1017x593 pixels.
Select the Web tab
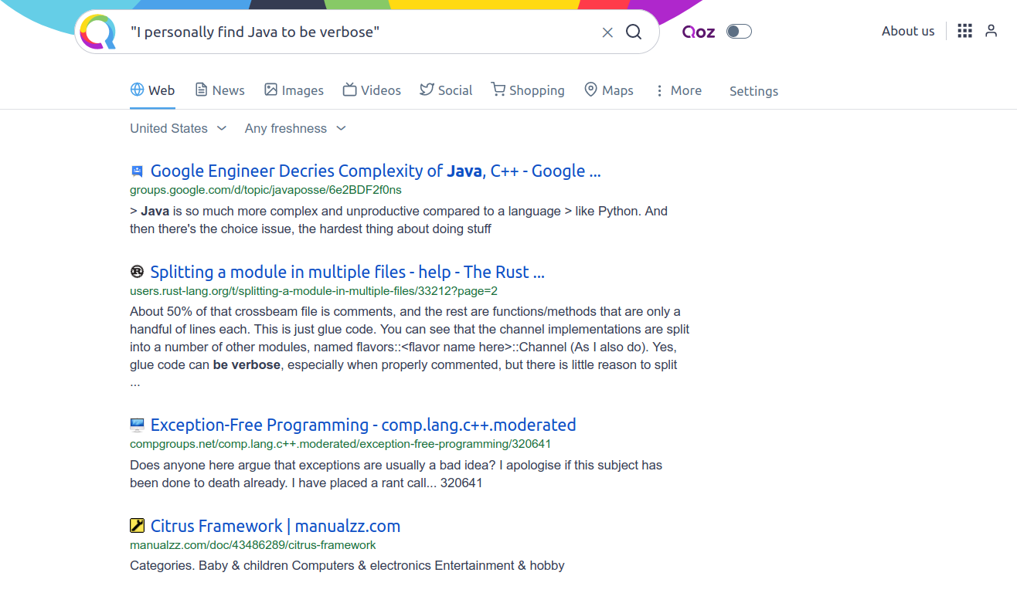pyautogui.click(x=152, y=90)
